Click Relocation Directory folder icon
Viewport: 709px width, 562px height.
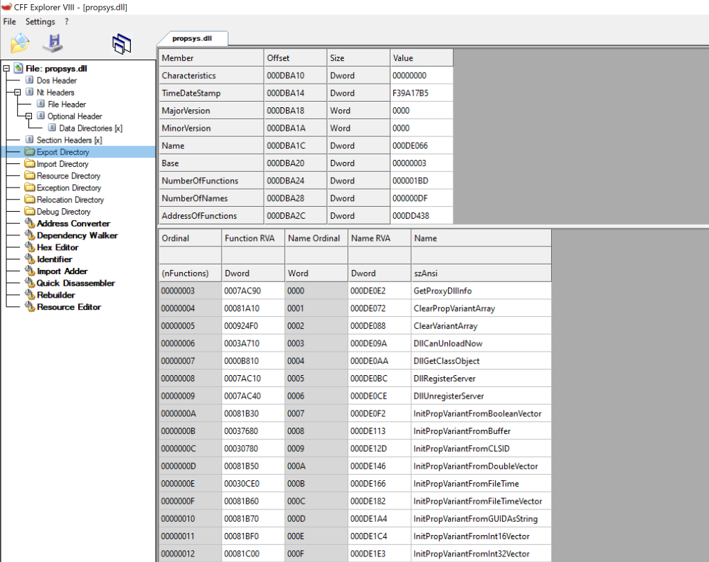(30, 199)
